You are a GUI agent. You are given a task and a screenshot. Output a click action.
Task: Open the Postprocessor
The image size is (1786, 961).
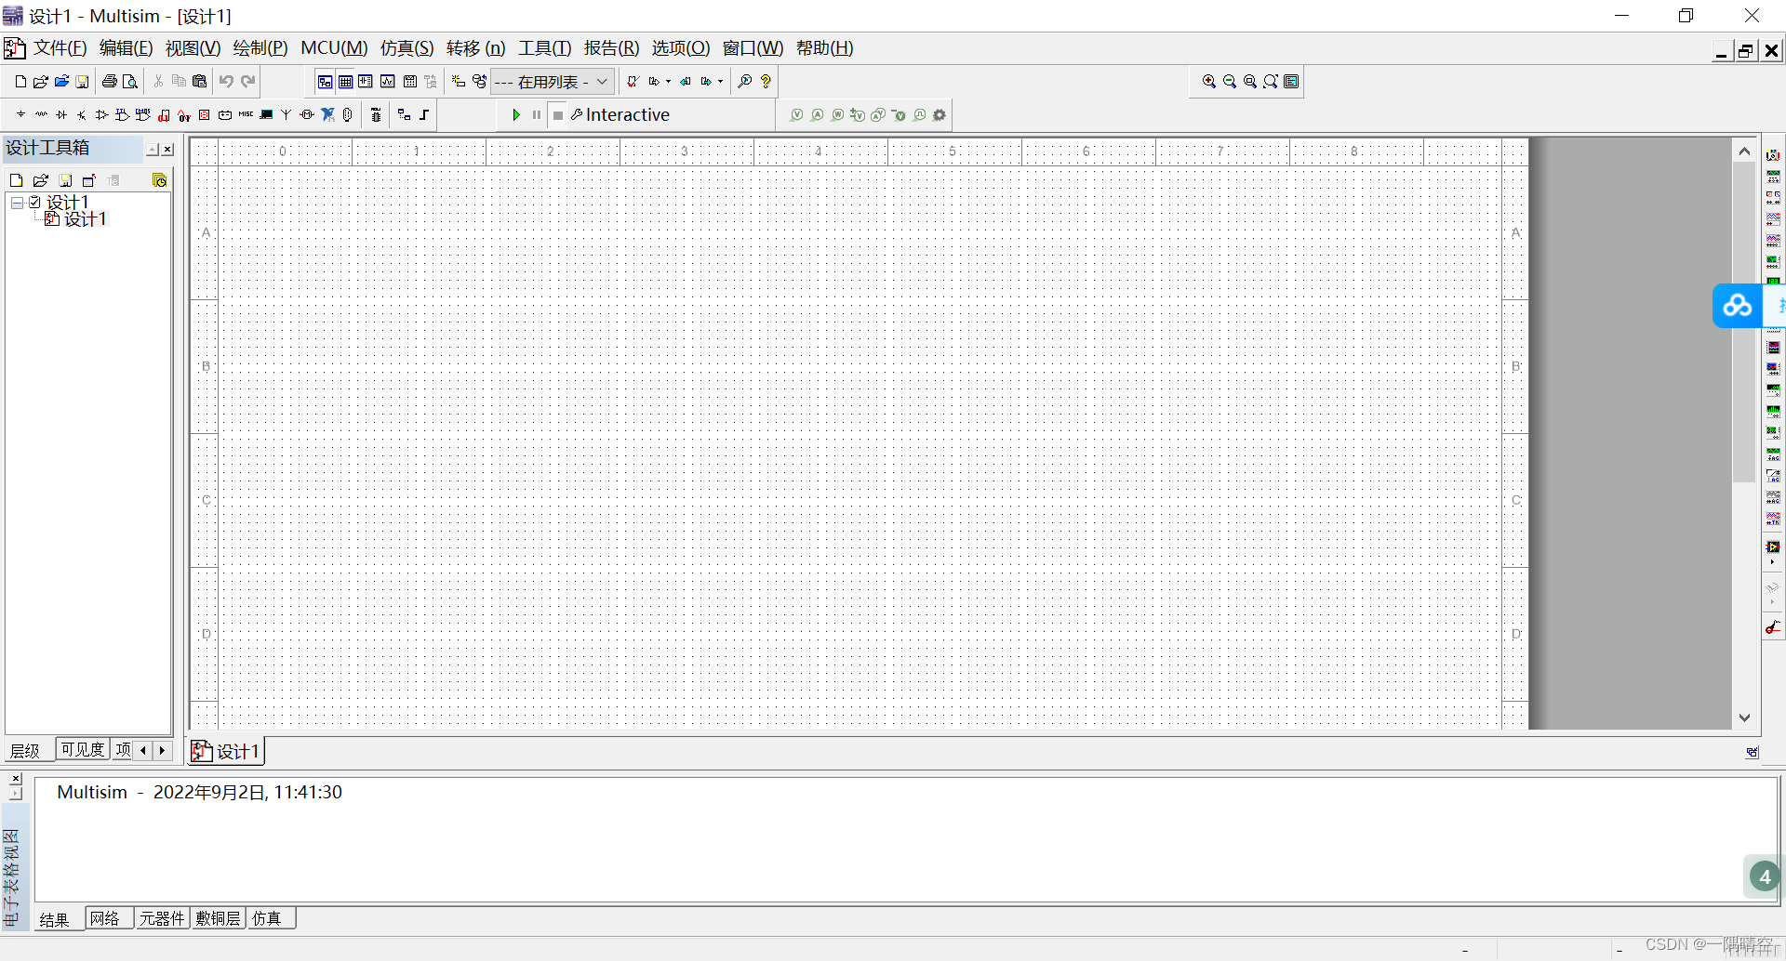(x=410, y=82)
